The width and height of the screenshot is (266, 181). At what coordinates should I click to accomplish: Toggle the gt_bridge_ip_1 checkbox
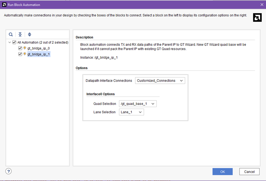(20, 54)
